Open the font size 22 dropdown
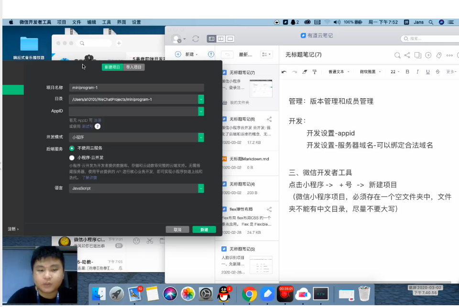The width and height of the screenshot is (459, 307). coord(395,72)
